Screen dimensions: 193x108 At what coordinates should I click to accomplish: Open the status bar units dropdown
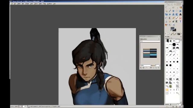[20, 106]
